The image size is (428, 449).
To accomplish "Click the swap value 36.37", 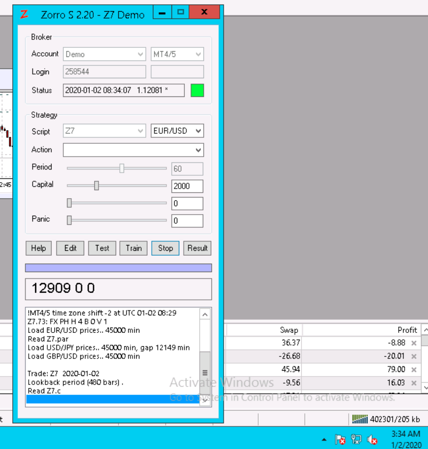I will 291,343.
